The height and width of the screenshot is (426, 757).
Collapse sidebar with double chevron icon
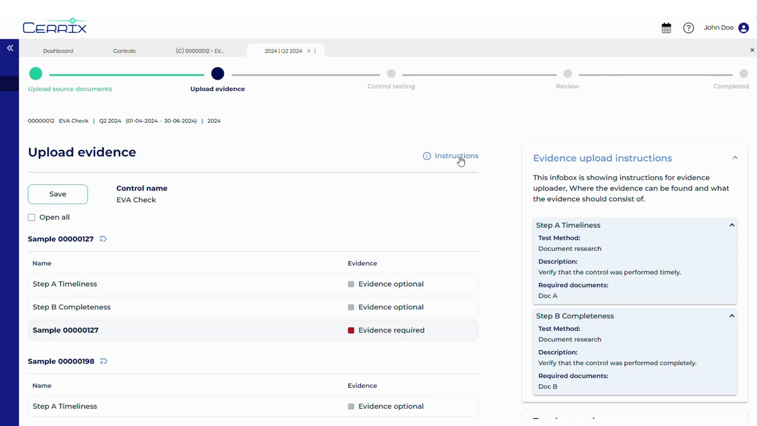[x=10, y=48]
